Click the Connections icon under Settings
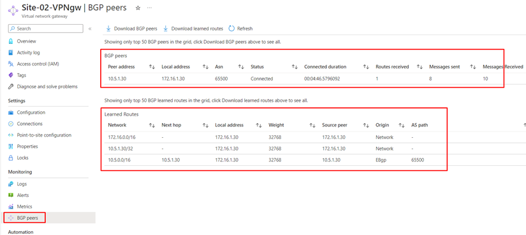 (11, 124)
